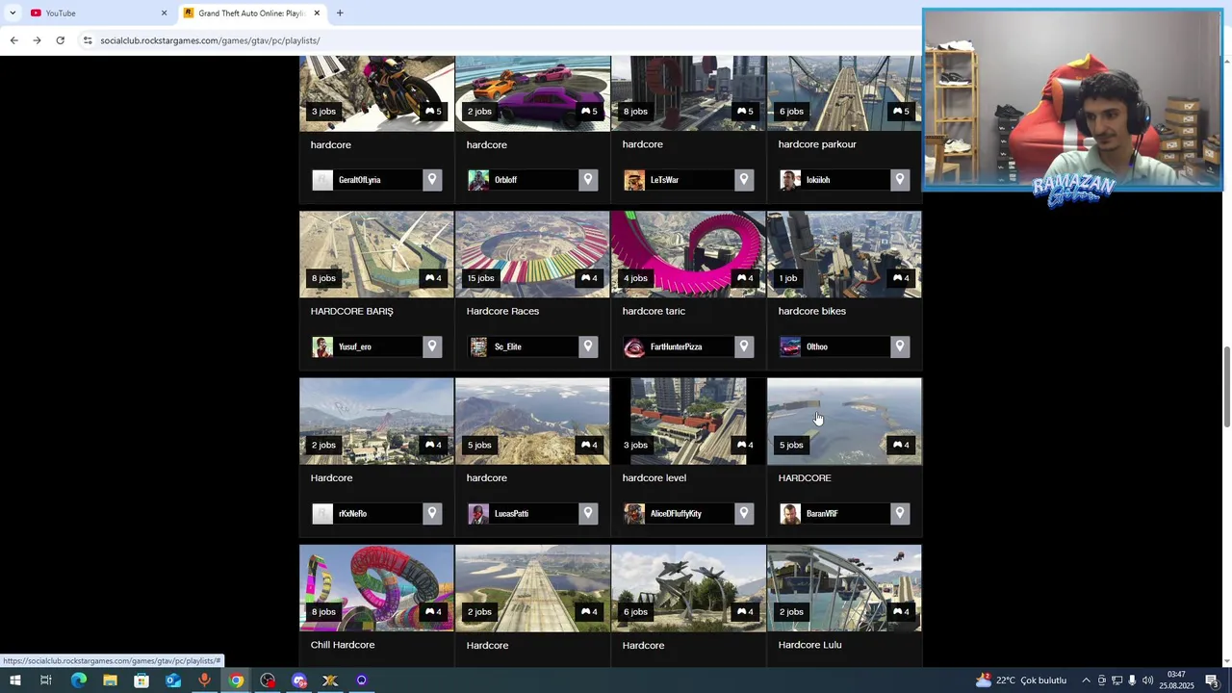Reload the Social Club page

[x=60, y=40]
